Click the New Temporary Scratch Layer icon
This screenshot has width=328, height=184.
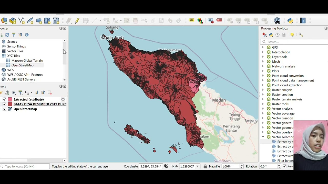[x=39, y=21]
